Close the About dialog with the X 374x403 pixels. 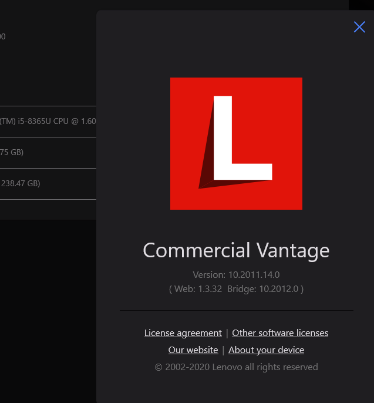click(x=359, y=27)
